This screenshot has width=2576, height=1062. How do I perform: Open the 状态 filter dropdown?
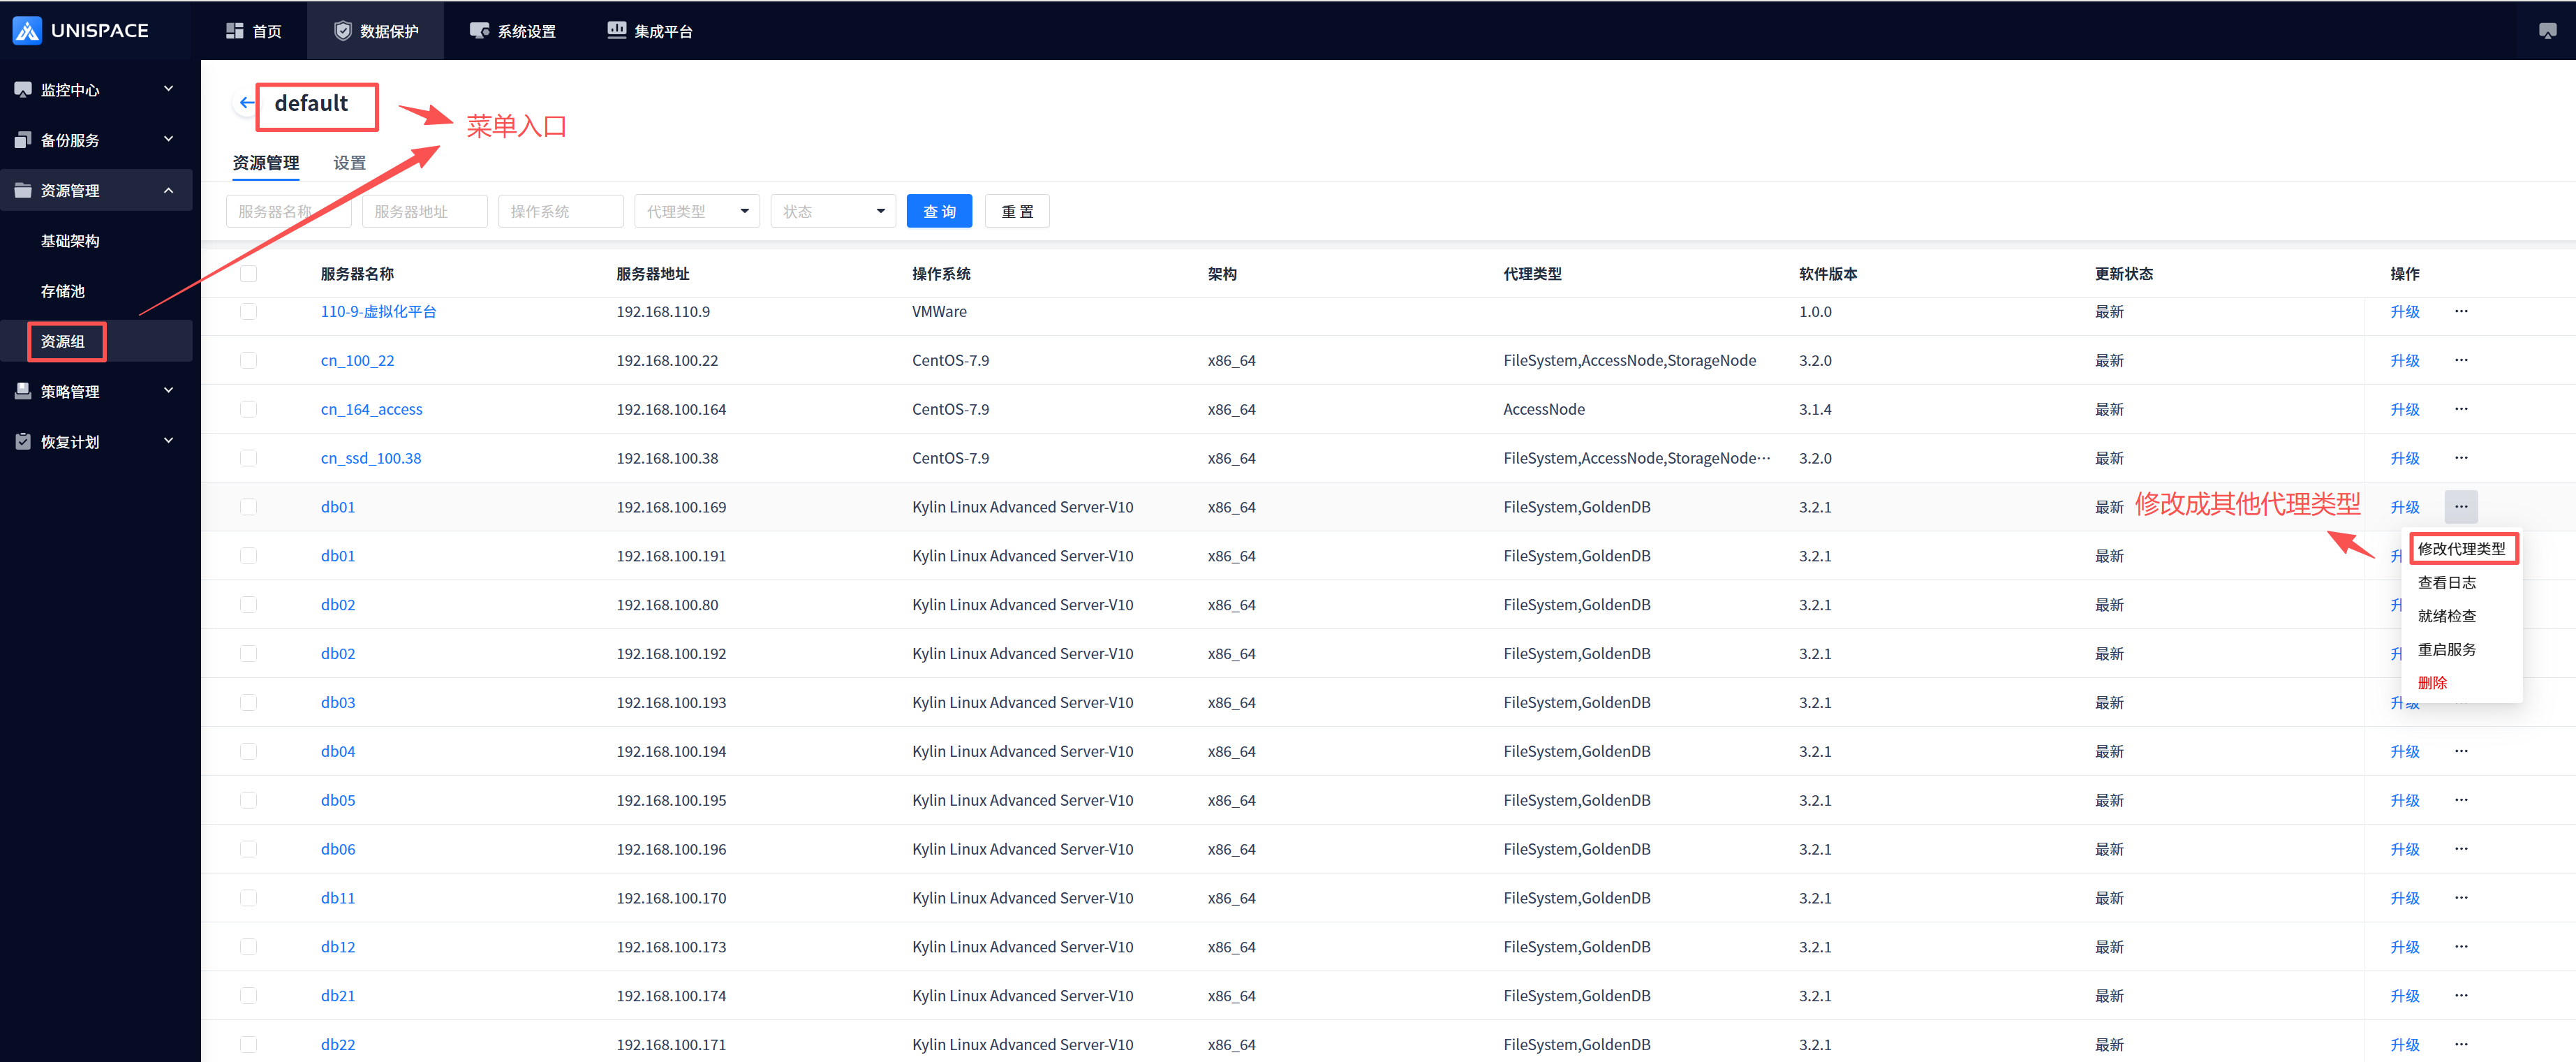[833, 211]
